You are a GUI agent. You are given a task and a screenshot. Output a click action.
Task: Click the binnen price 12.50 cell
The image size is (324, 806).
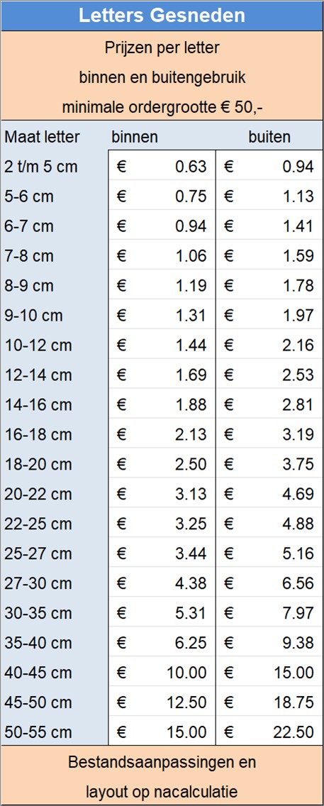162,703
